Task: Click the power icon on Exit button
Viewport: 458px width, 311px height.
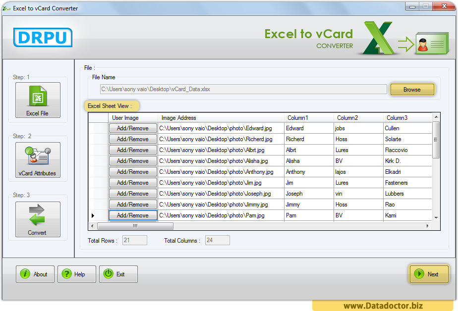Action: [108, 274]
